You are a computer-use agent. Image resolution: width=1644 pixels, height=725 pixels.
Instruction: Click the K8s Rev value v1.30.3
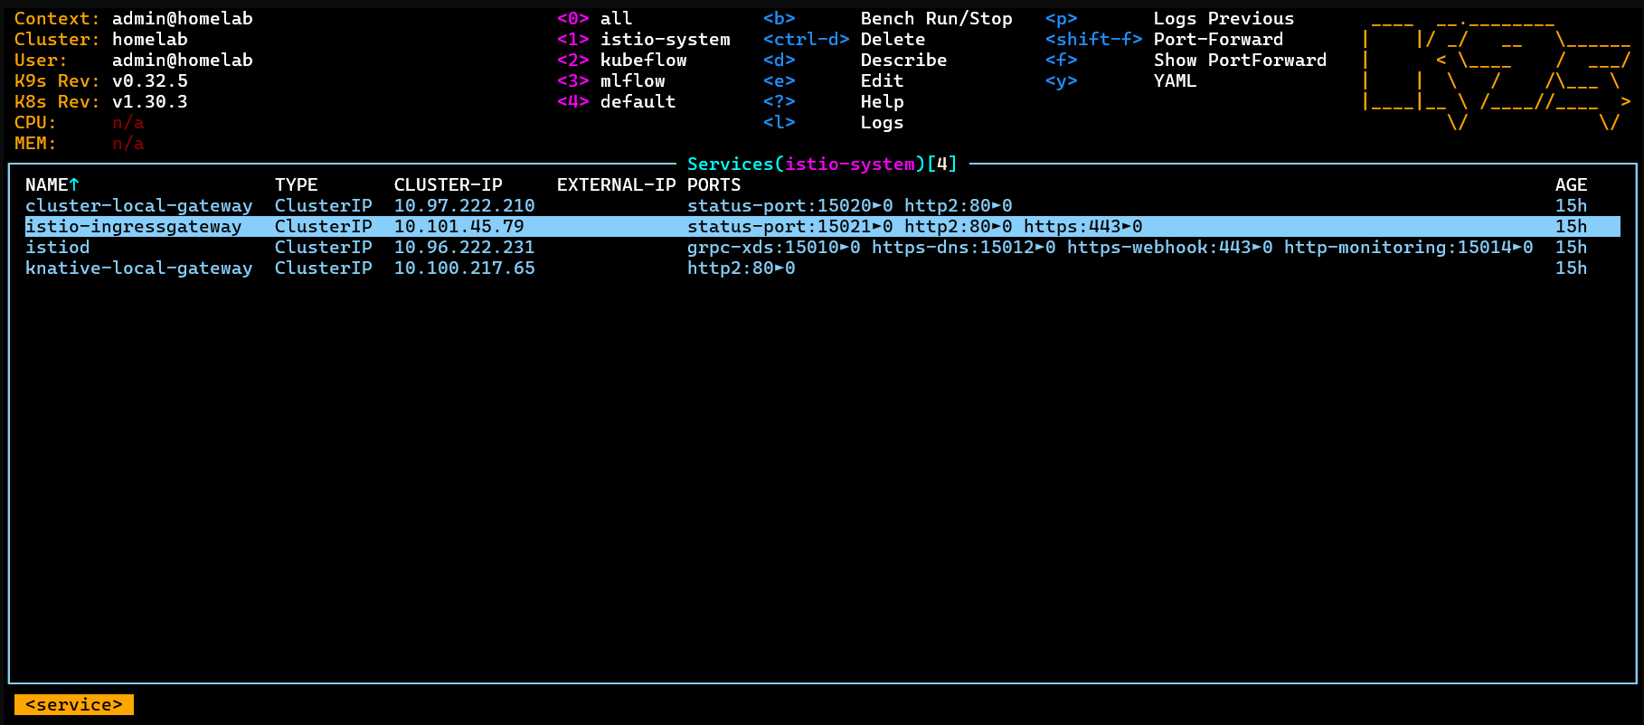(150, 102)
